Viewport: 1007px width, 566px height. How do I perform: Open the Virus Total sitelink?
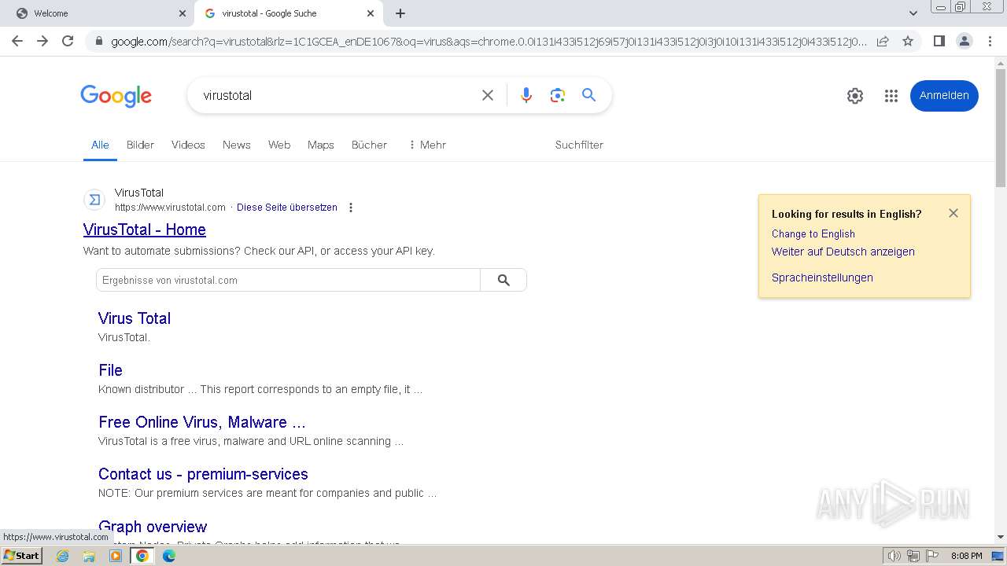tap(135, 318)
